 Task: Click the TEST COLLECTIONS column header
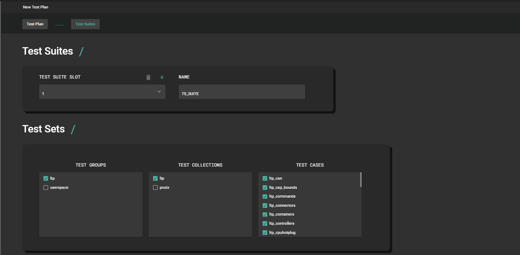point(200,165)
